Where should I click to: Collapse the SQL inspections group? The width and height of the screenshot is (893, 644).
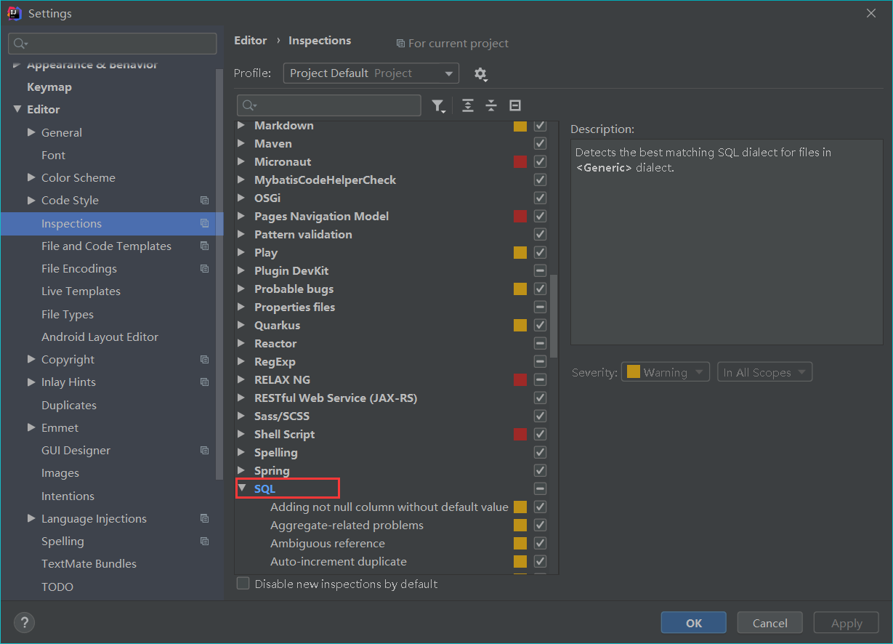(x=241, y=489)
